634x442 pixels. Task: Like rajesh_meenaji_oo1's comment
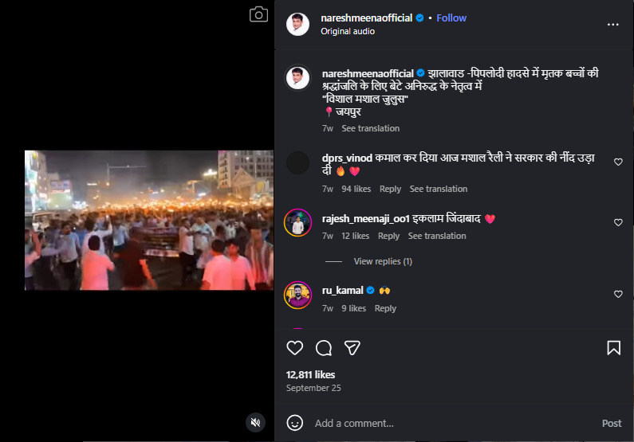tap(618, 223)
